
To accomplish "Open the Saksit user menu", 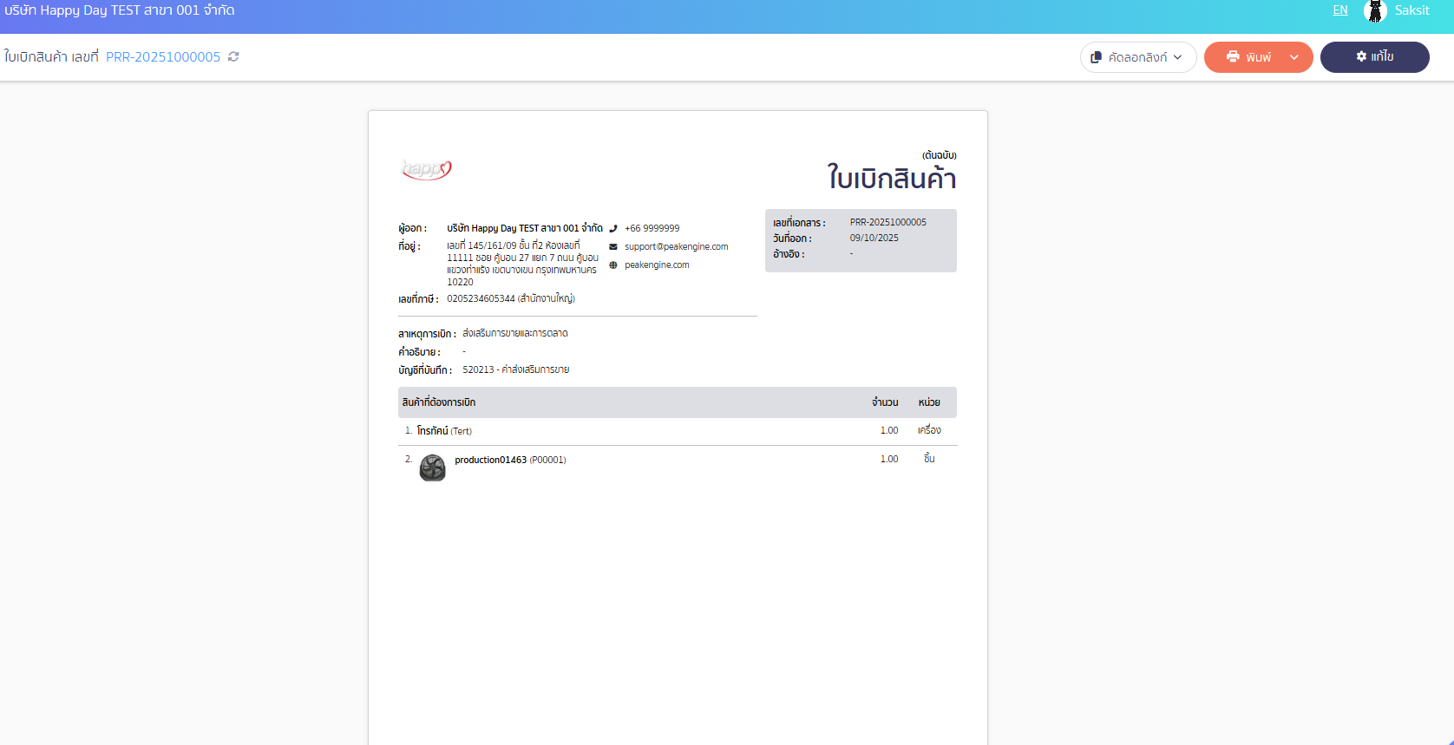I will (1411, 10).
